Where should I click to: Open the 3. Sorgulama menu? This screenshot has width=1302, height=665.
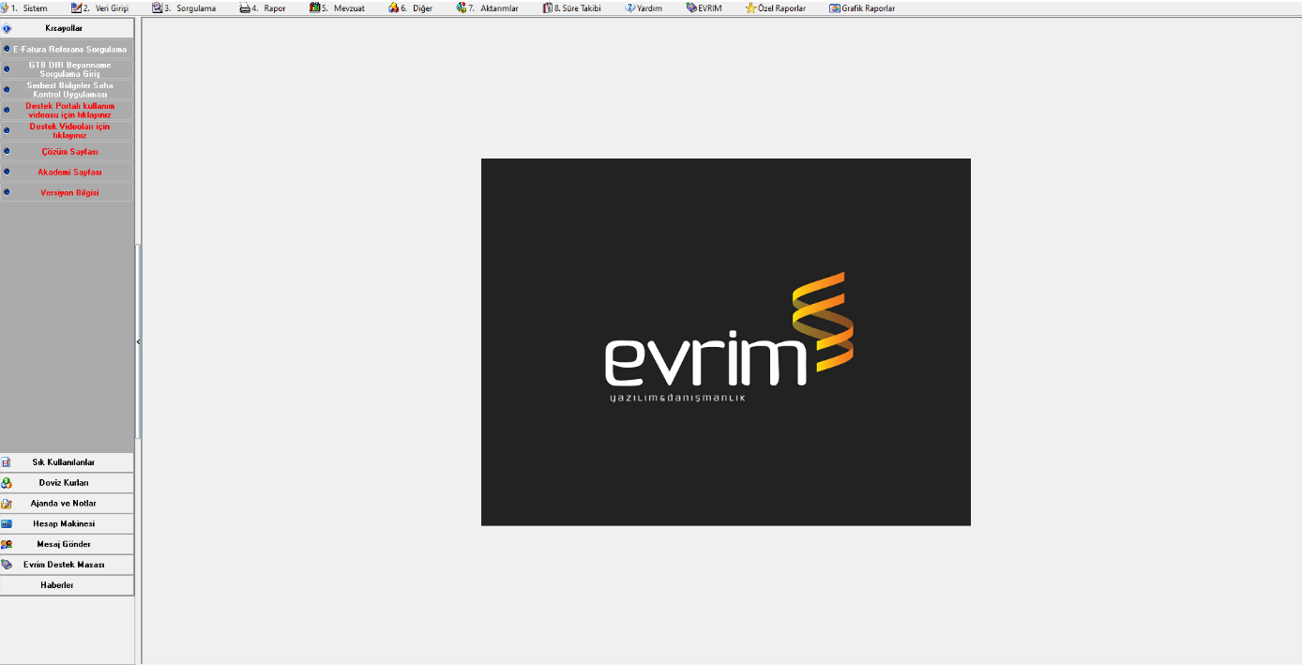(x=184, y=8)
